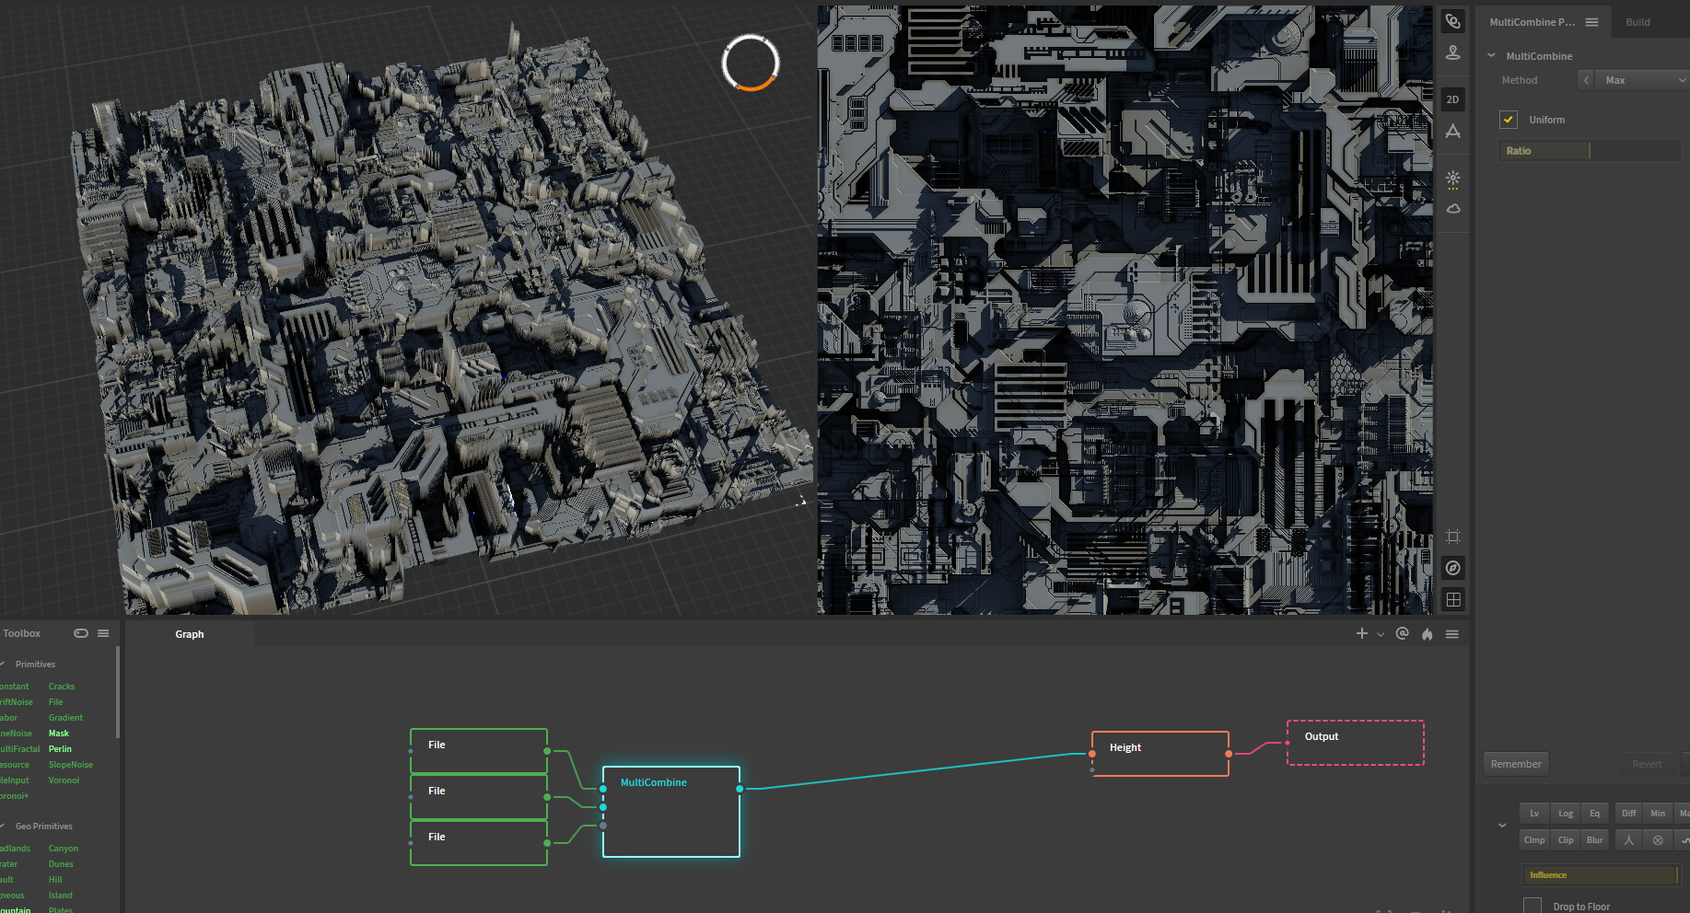This screenshot has width=1690, height=913.
Task: Click the compass icon beside the 2D preview
Action: (x=1452, y=568)
